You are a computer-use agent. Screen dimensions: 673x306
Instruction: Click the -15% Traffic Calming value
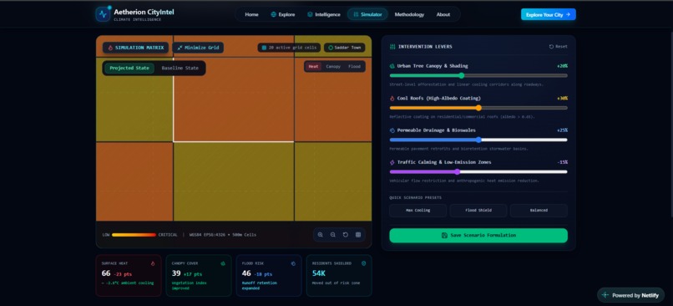pyautogui.click(x=562, y=162)
